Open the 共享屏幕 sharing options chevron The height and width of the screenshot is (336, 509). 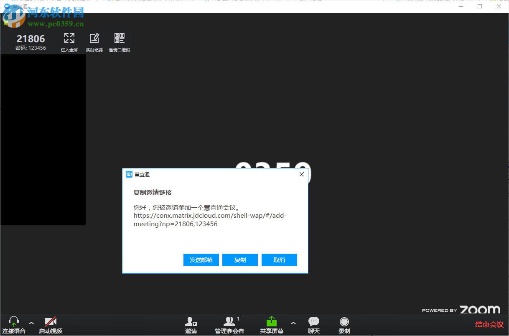point(293,323)
